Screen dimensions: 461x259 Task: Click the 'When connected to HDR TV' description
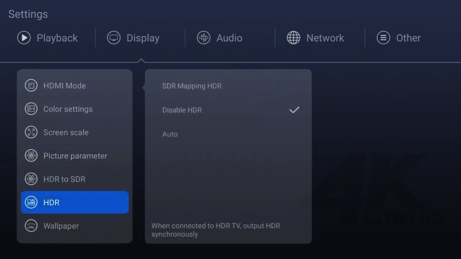tap(216, 230)
